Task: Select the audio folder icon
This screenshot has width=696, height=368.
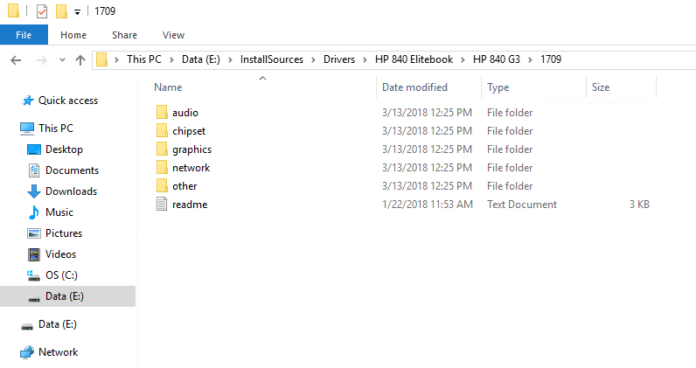Action: click(162, 113)
